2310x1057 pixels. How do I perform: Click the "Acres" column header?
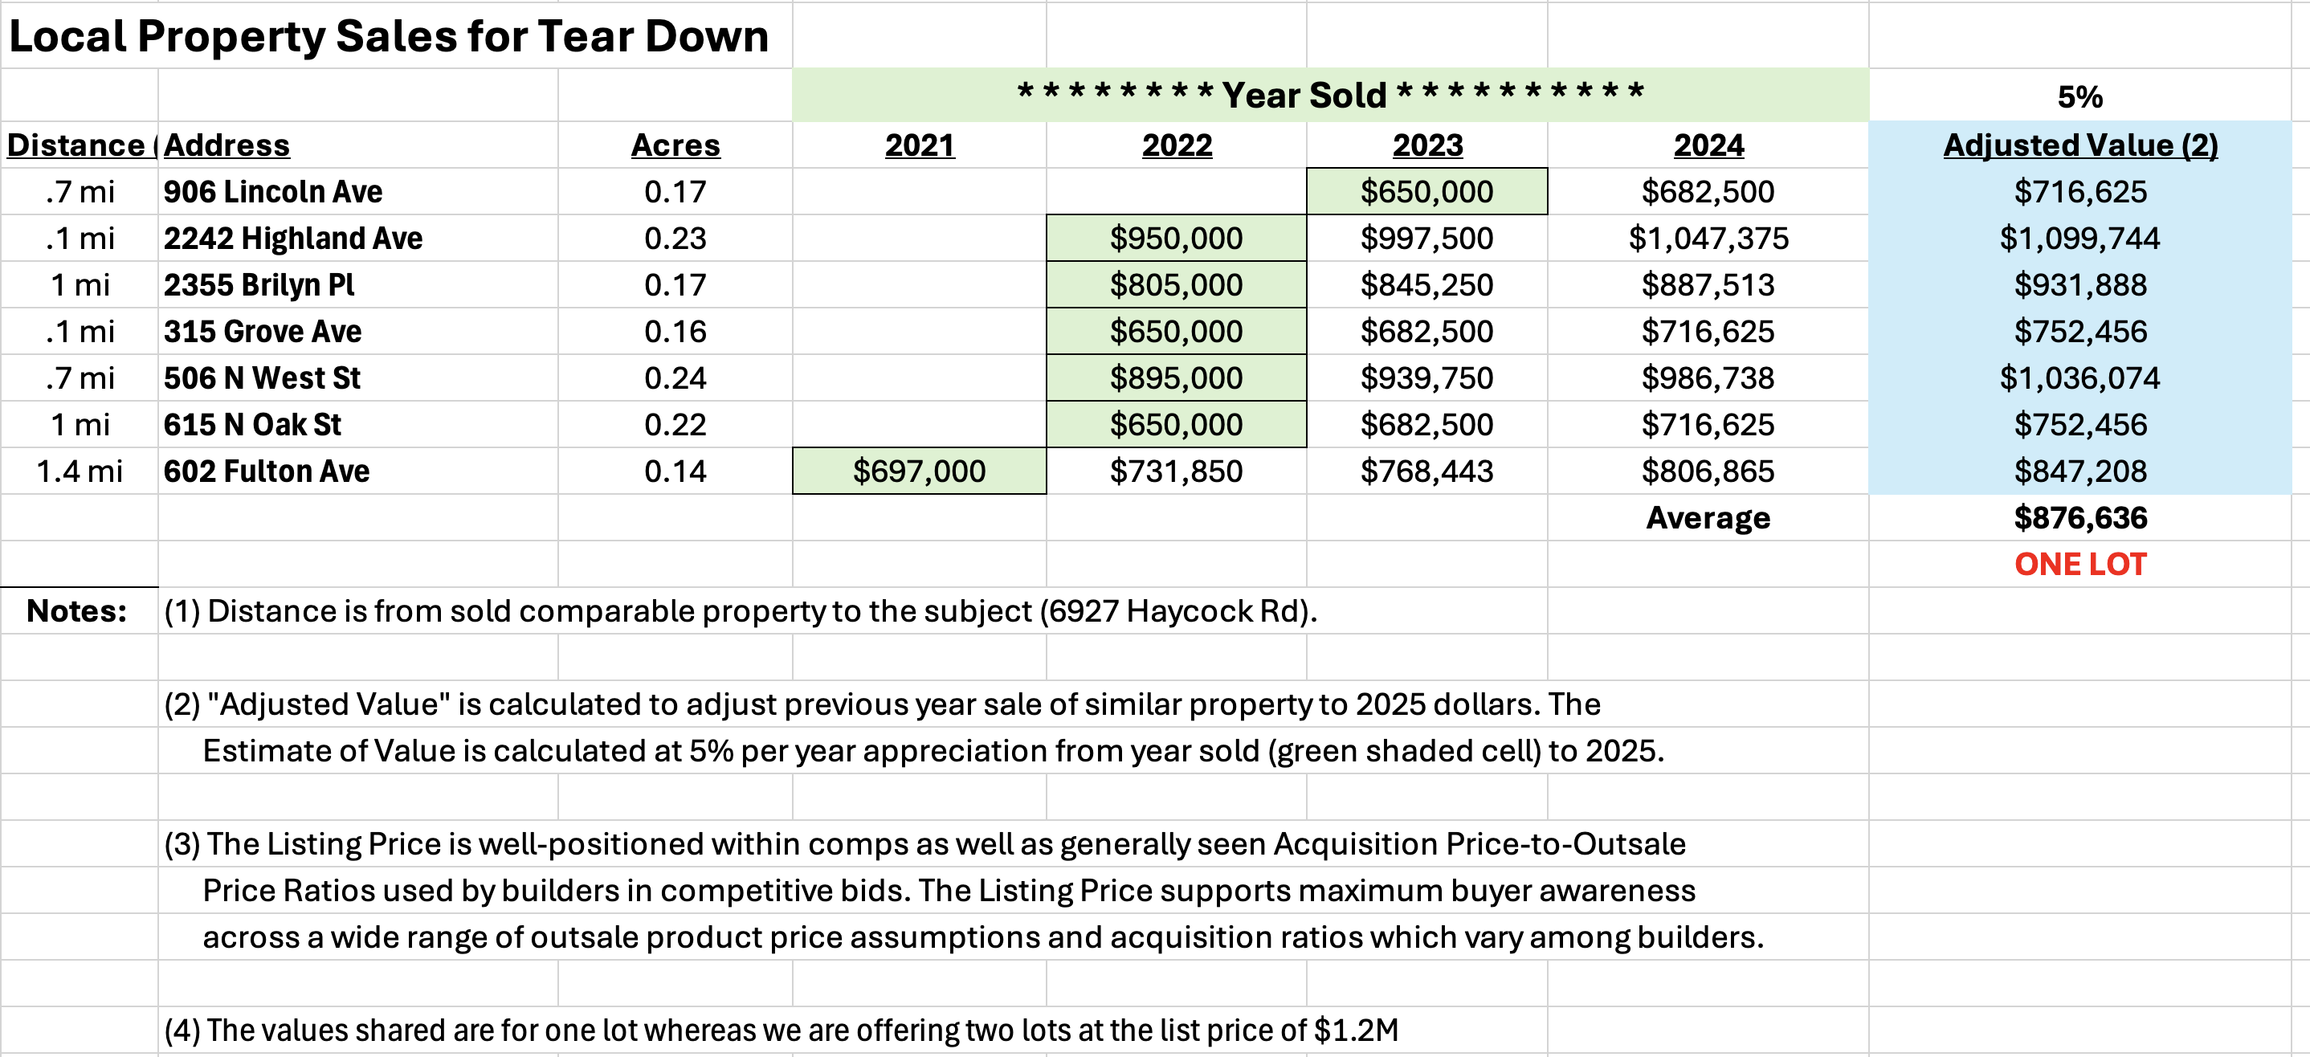pyautogui.click(x=675, y=145)
